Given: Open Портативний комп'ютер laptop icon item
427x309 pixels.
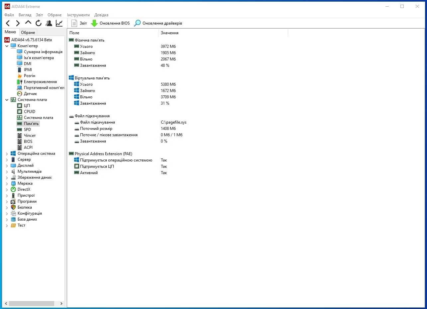Looking at the screenshot, I should click(20, 88).
